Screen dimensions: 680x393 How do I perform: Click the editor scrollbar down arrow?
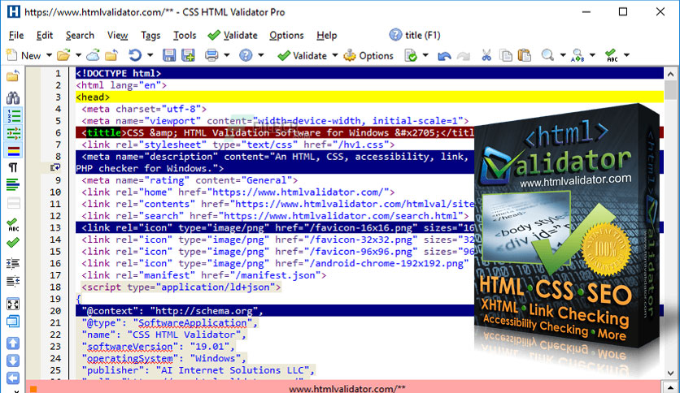(670, 373)
